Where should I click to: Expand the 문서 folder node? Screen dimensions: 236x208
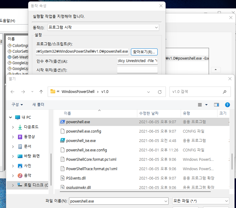coord(13,147)
